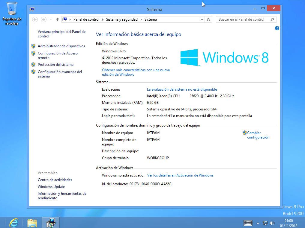The height and width of the screenshot is (228, 305).
Task: Minimize the Sistema window
Action: click(255, 9)
